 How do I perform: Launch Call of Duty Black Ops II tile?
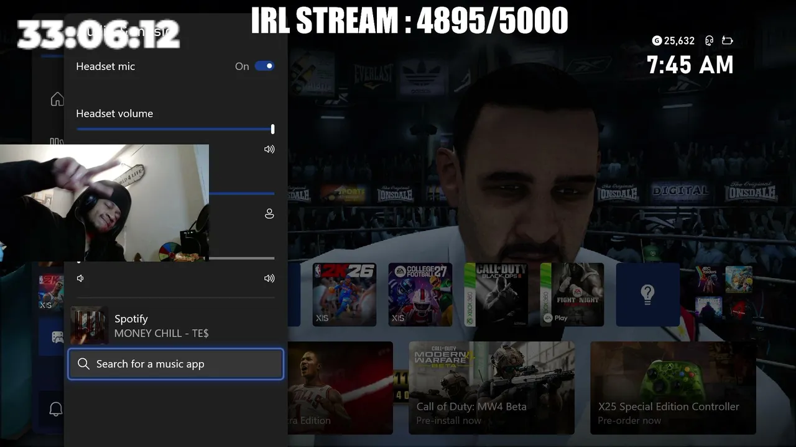[x=496, y=294]
